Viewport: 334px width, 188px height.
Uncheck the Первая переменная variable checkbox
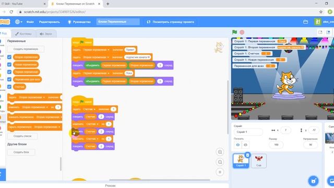coord(9,72)
